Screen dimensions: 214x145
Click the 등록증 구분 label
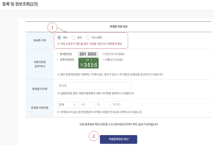point(40,40)
